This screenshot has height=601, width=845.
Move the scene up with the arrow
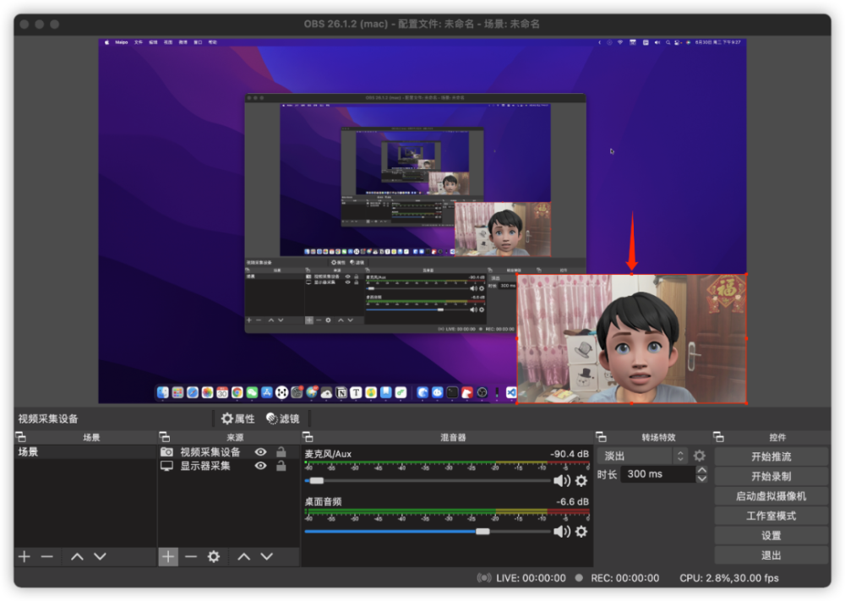(x=77, y=557)
